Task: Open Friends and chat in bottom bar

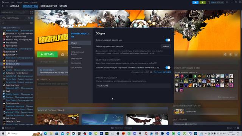Action: (233, 128)
